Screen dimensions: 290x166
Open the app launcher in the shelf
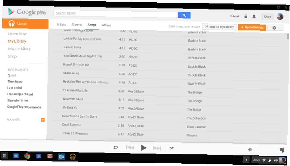pos(5,156)
